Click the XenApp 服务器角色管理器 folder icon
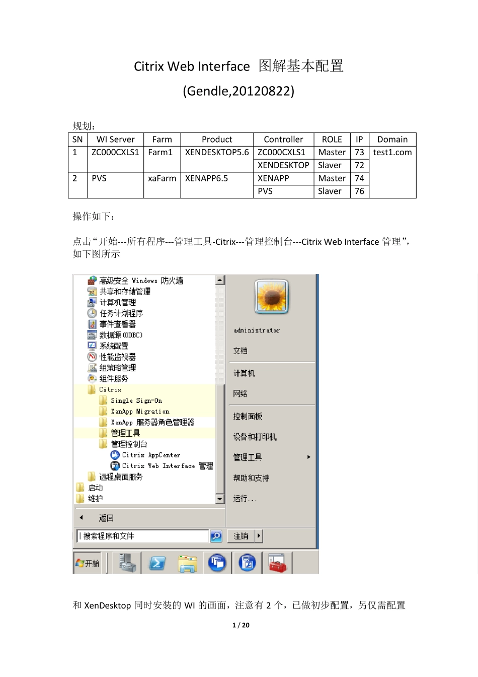The width and height of the screenshot is (478, 677). (x=103, y=422)
